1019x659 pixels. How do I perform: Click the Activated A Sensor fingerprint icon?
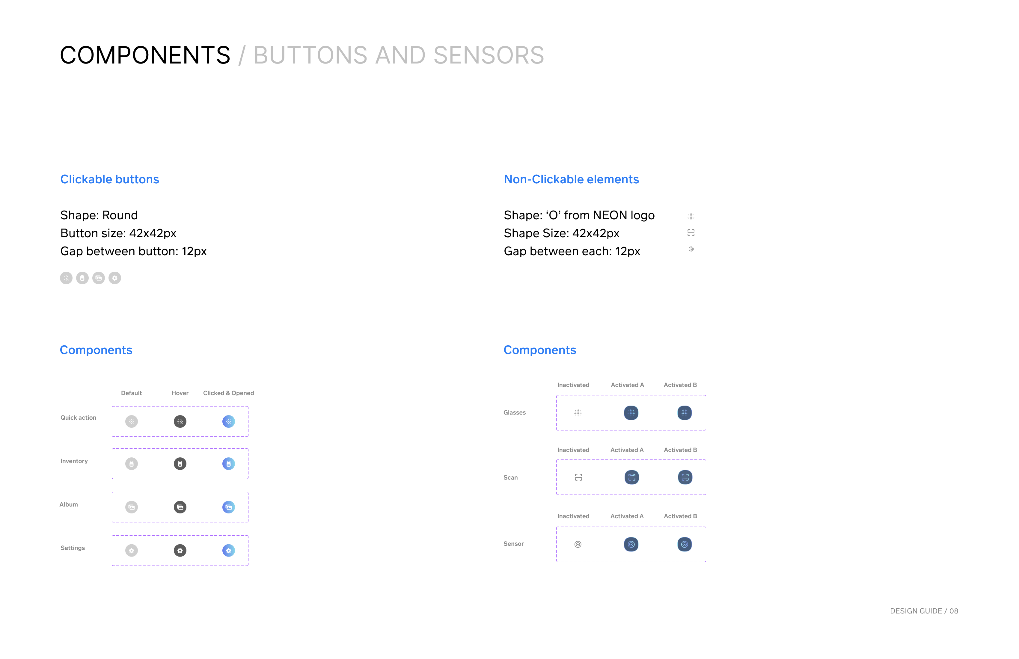click(x=631, y=544)
